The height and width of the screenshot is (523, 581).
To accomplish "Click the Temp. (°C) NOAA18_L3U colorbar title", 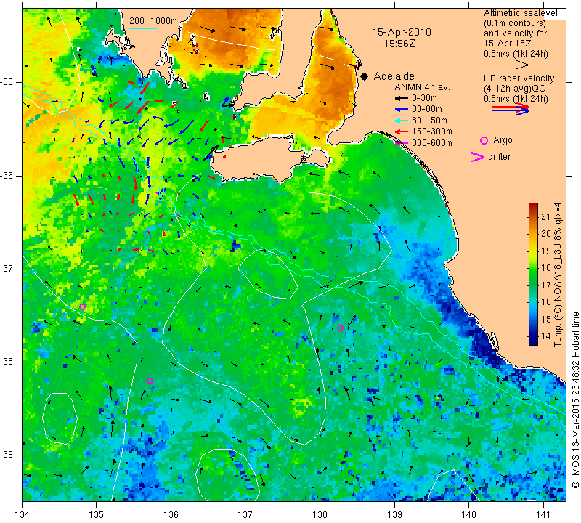I will coord(558,275).
